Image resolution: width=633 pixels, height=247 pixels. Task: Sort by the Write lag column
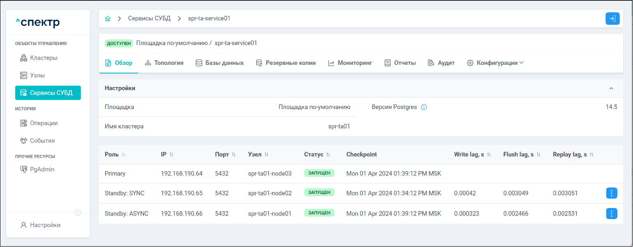pyautogui.click(x=489, y=155)
